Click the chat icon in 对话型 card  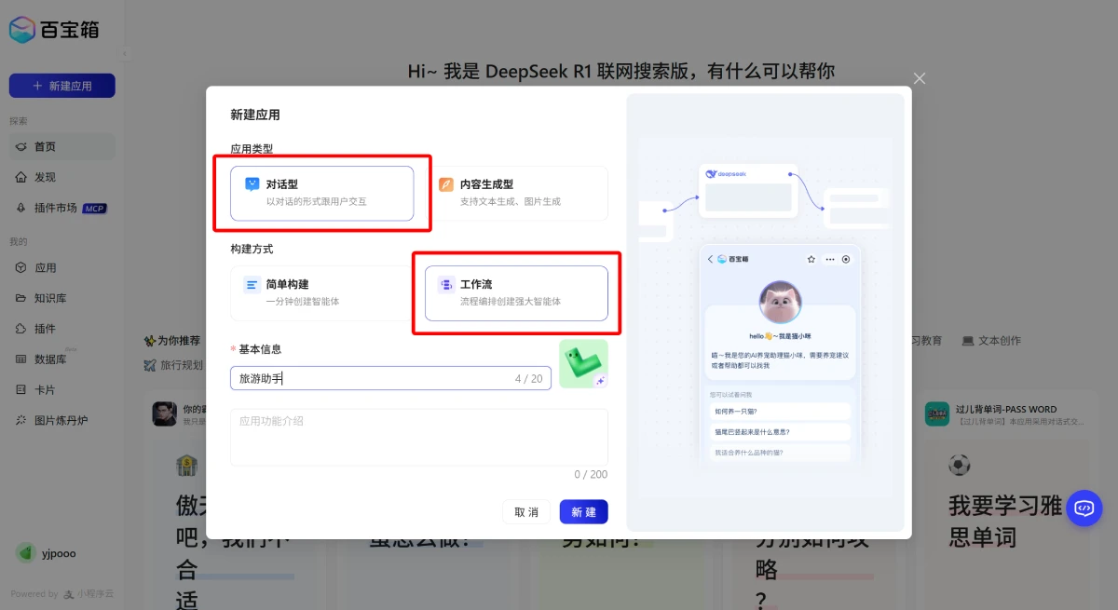tap(252, 184)
